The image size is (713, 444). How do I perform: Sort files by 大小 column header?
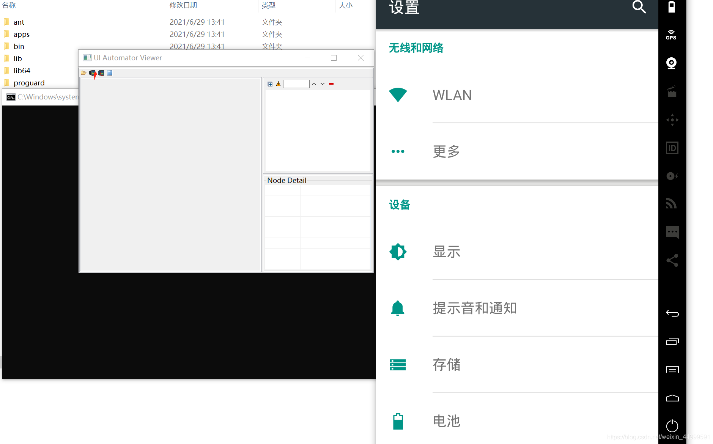coord(345,5)
